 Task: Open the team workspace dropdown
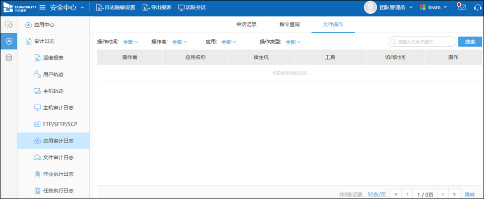[x=433, y=8]
